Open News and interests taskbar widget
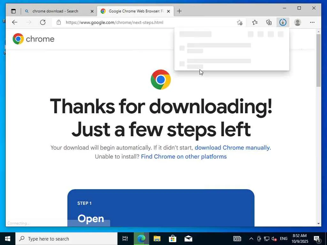Screen dimensions: 327x245 237,239
